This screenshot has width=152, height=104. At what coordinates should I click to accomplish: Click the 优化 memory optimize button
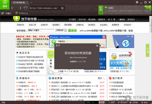point(102,102)
